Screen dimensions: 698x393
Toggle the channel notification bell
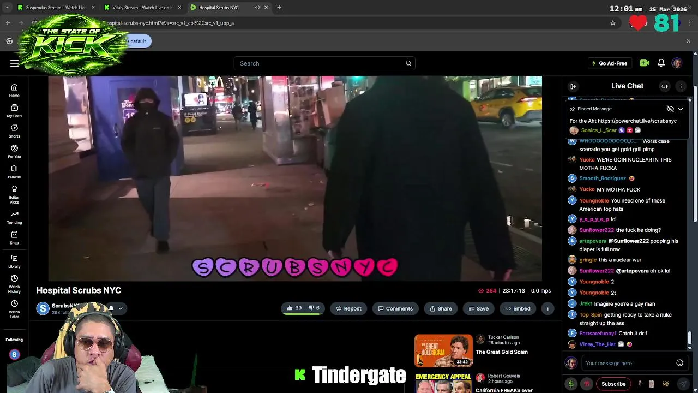(111, 308)
